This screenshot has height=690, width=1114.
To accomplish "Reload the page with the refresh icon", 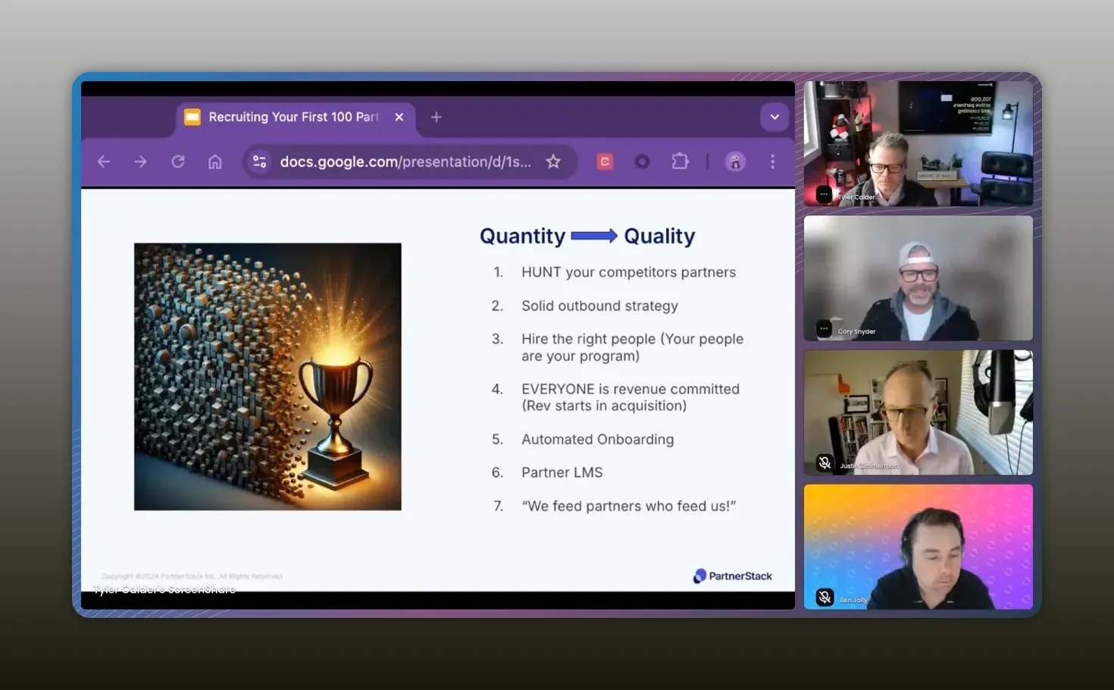I will pos(177,161).
